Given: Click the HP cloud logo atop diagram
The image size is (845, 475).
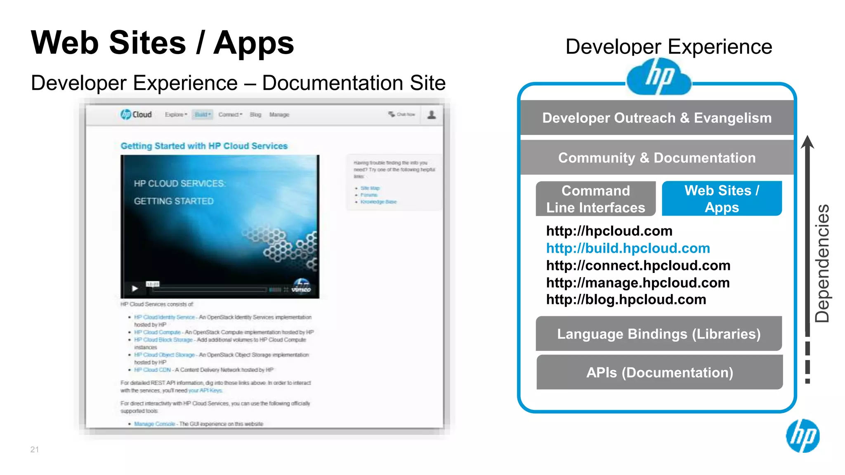Looking at the screenshot, I should point(659,77).
